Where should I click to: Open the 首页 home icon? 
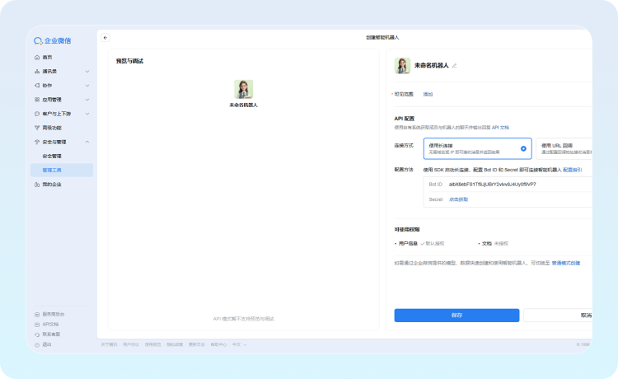coord(37,57)
